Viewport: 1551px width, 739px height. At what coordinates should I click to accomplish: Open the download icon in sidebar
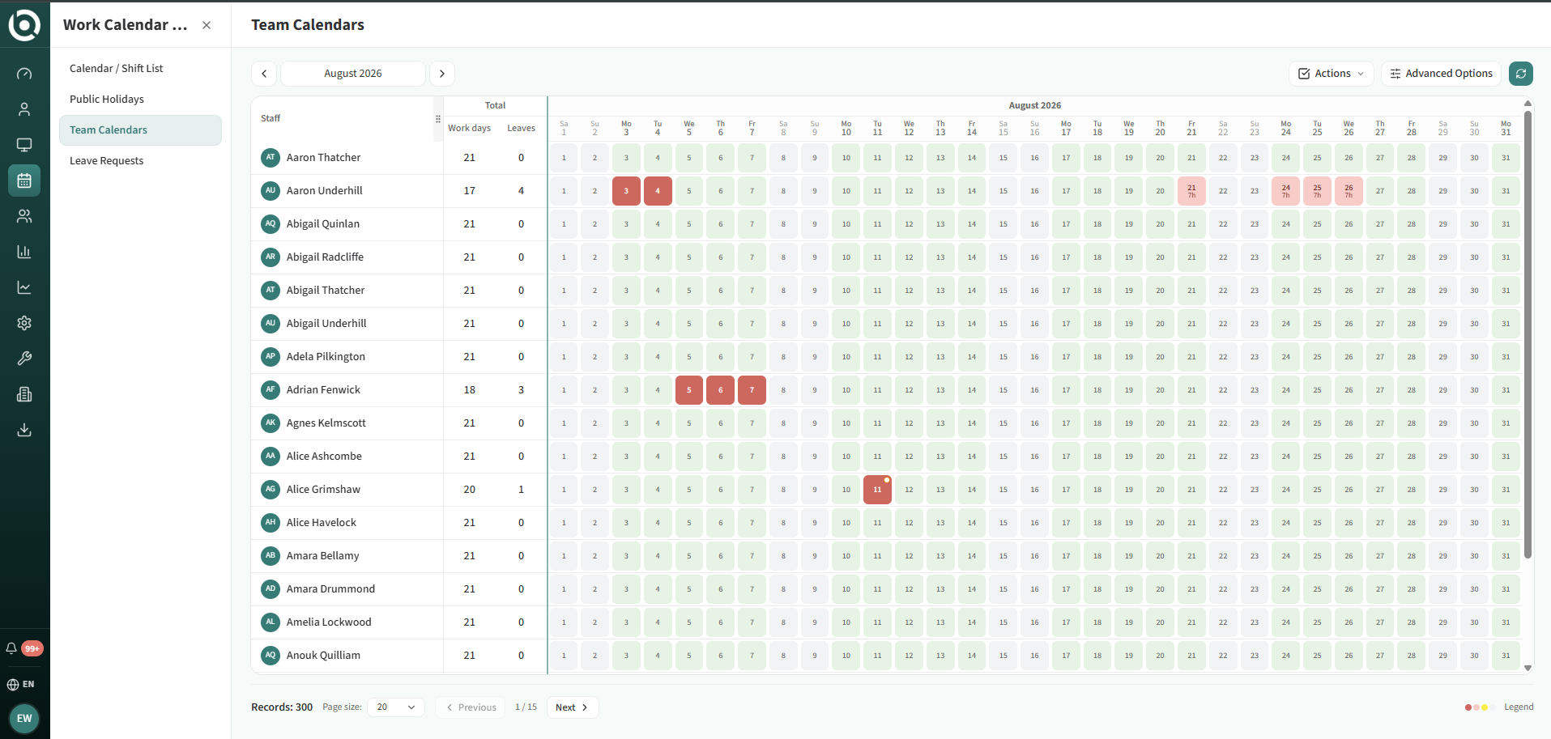[24, 430]
